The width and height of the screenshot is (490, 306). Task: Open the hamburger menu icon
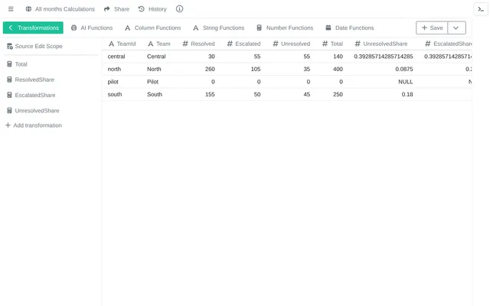pos(11,9)
